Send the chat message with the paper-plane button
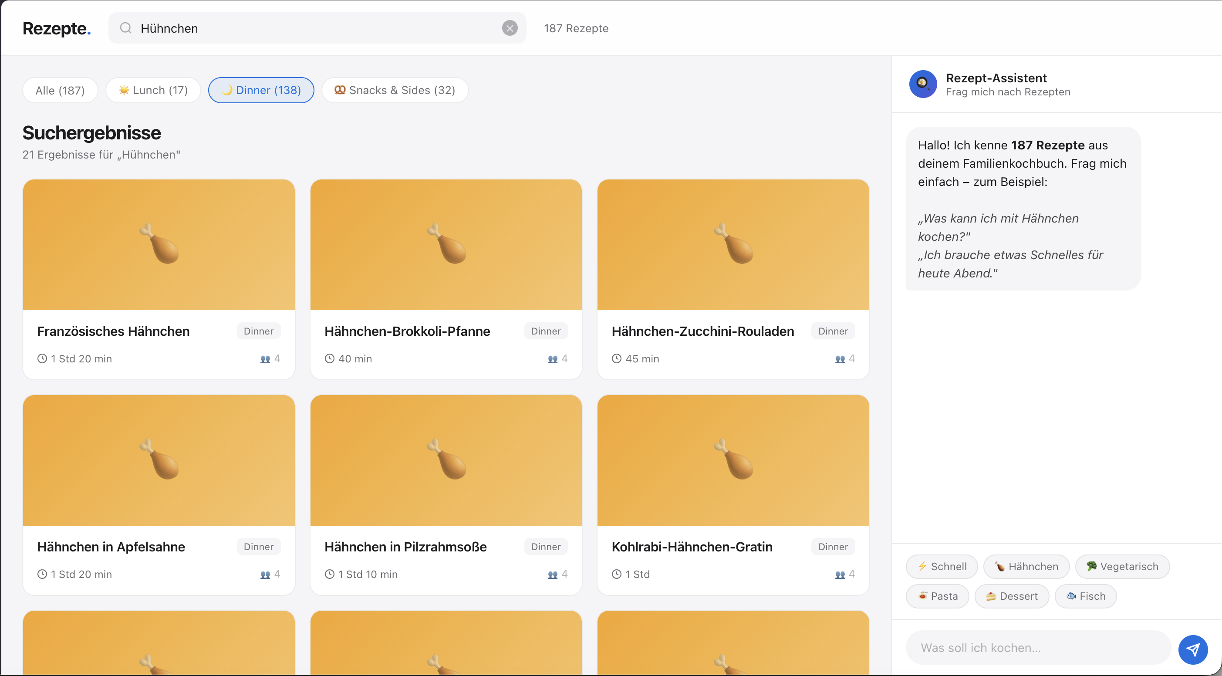The image size is (1222, 676). 1193,649
